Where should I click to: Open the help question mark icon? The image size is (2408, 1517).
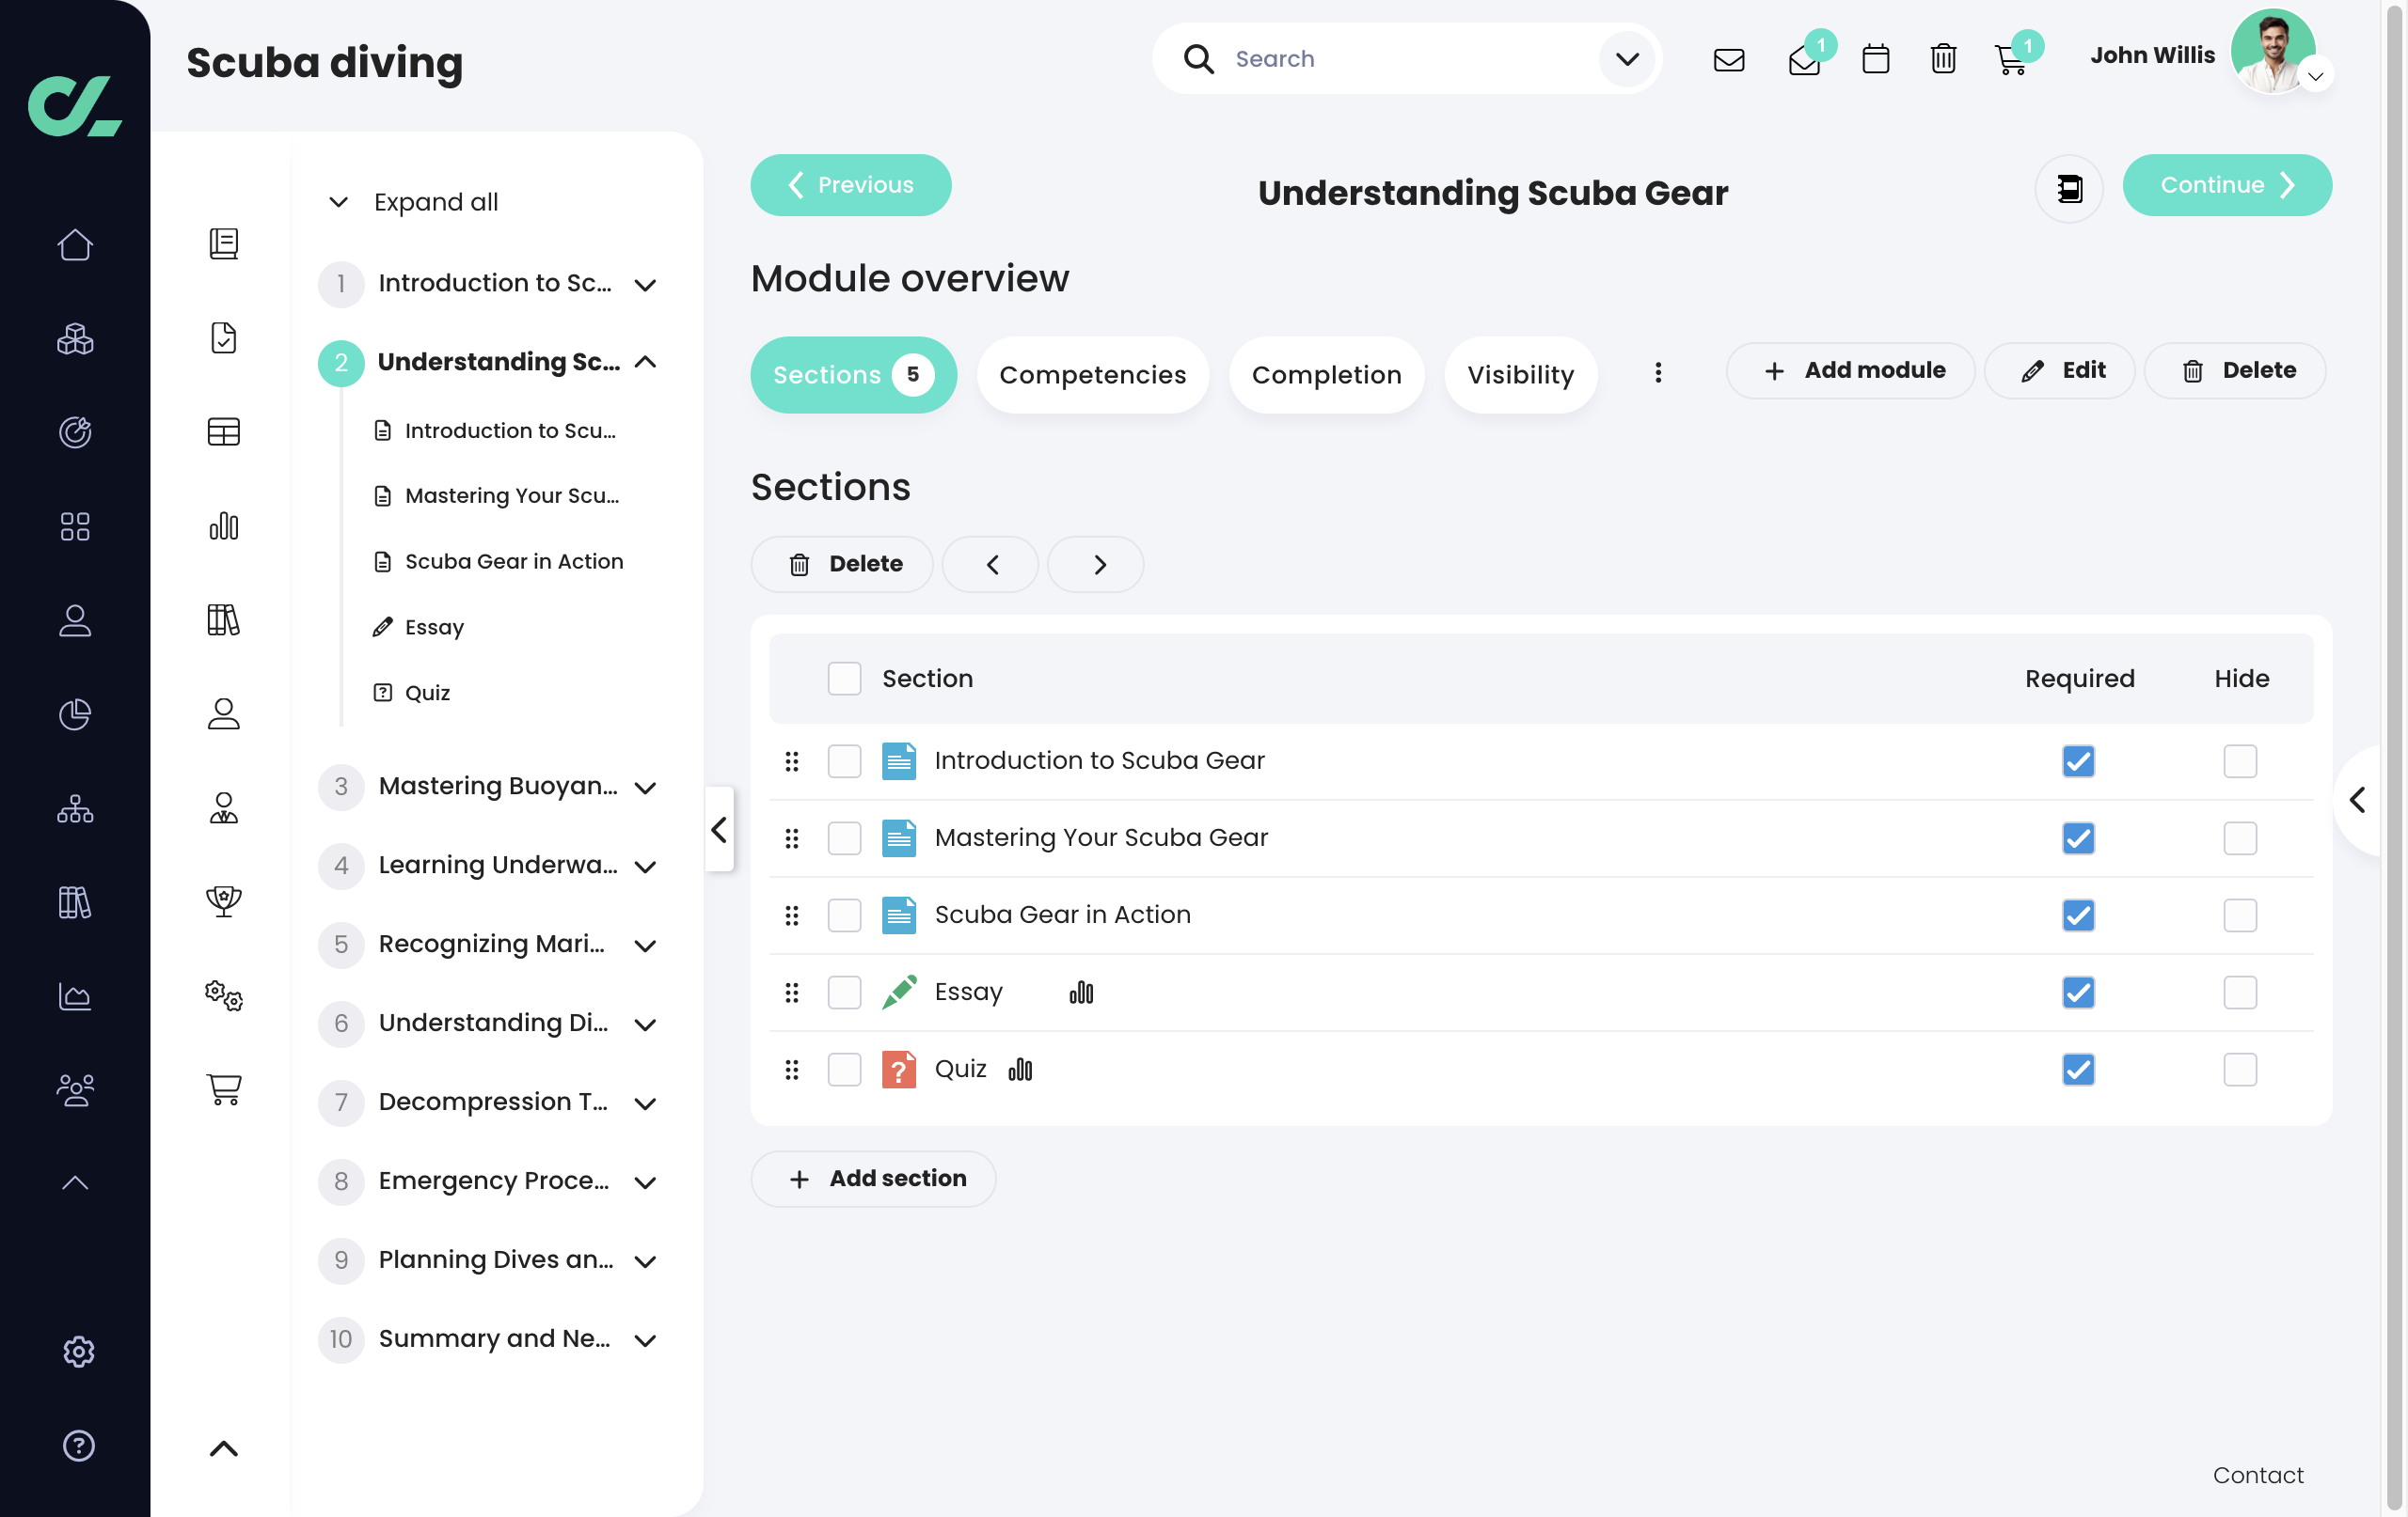78,1445
